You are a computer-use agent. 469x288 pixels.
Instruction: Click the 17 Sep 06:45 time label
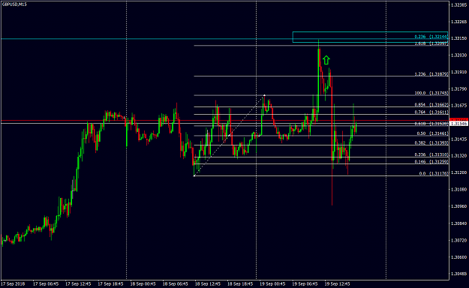point(46,283)
